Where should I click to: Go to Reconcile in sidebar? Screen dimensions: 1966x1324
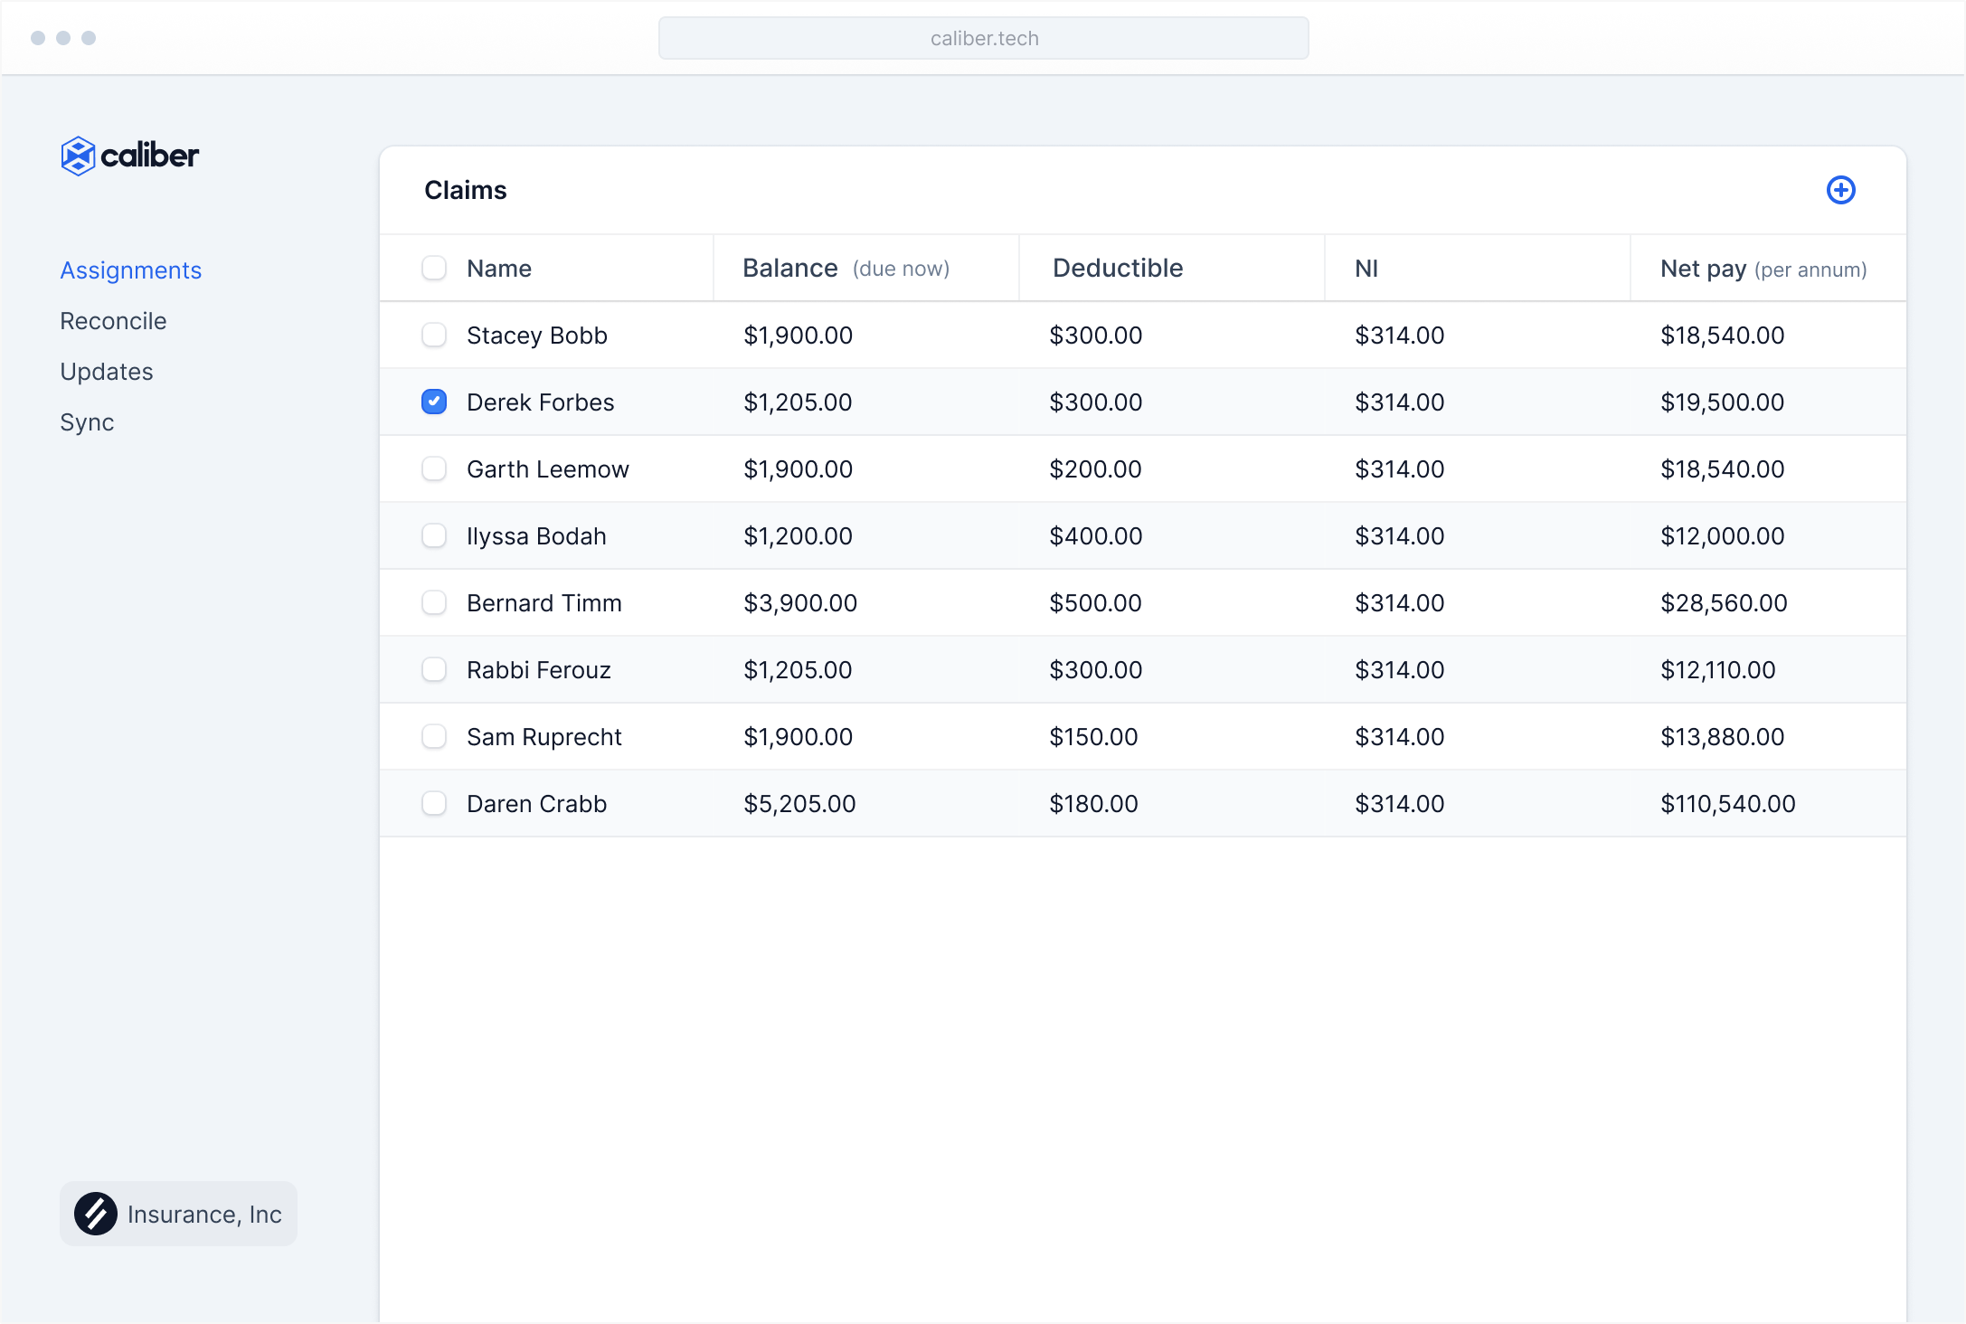(113, 321)
